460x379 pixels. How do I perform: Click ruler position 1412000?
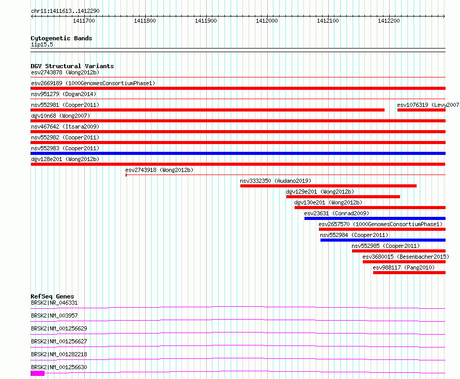(267, 21)
